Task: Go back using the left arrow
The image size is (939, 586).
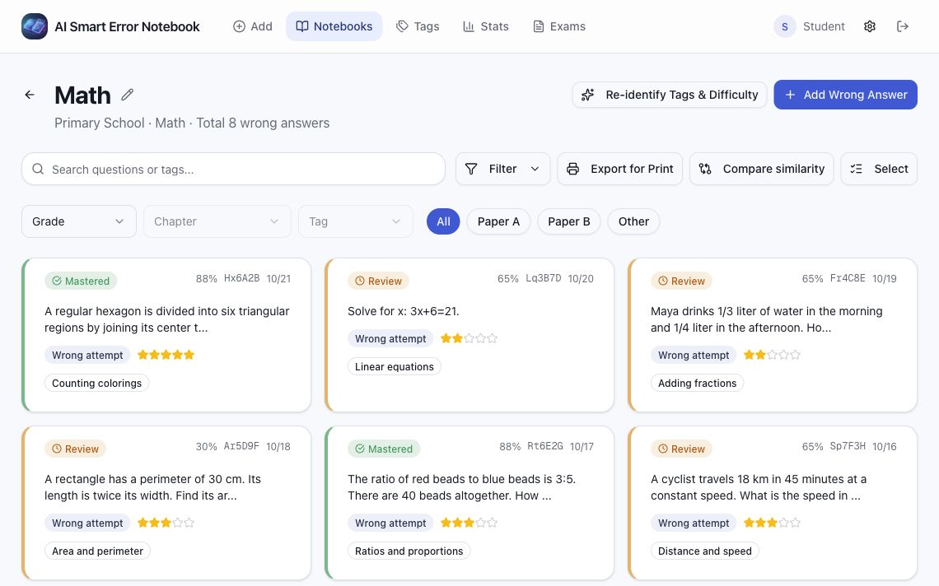Action: (30, 95)
